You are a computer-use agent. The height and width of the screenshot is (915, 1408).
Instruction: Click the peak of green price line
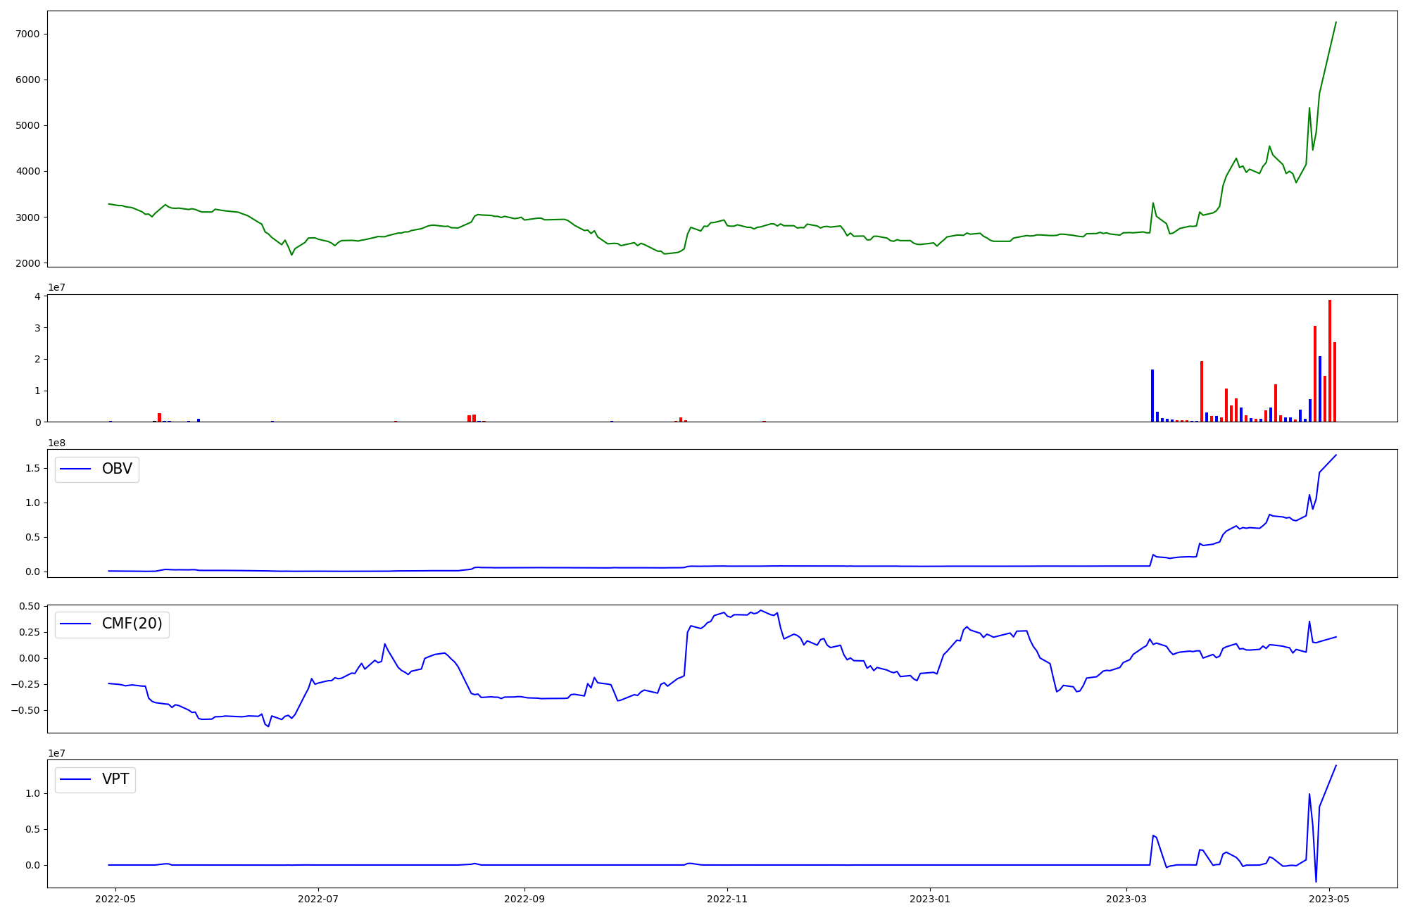(x=1335, y=23)
